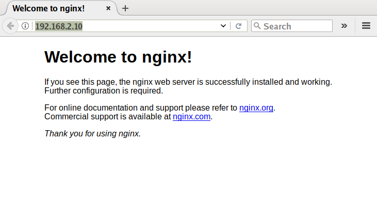377x217 pixels.
Task: Show site information via the info icon
Action: point(25,26)
